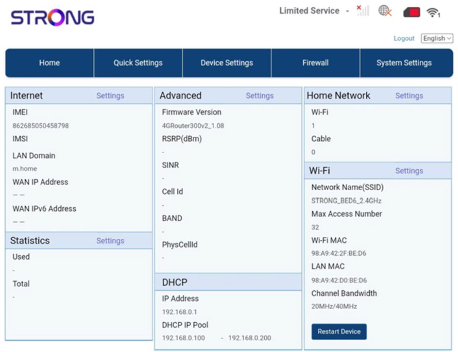The image size is (458, 352).
Task: Click the Cable count label
Action: point(321,139)
